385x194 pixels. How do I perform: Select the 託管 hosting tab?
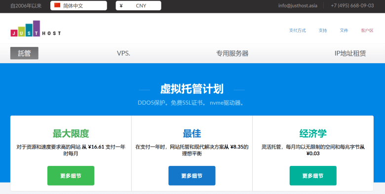[24, 53]
